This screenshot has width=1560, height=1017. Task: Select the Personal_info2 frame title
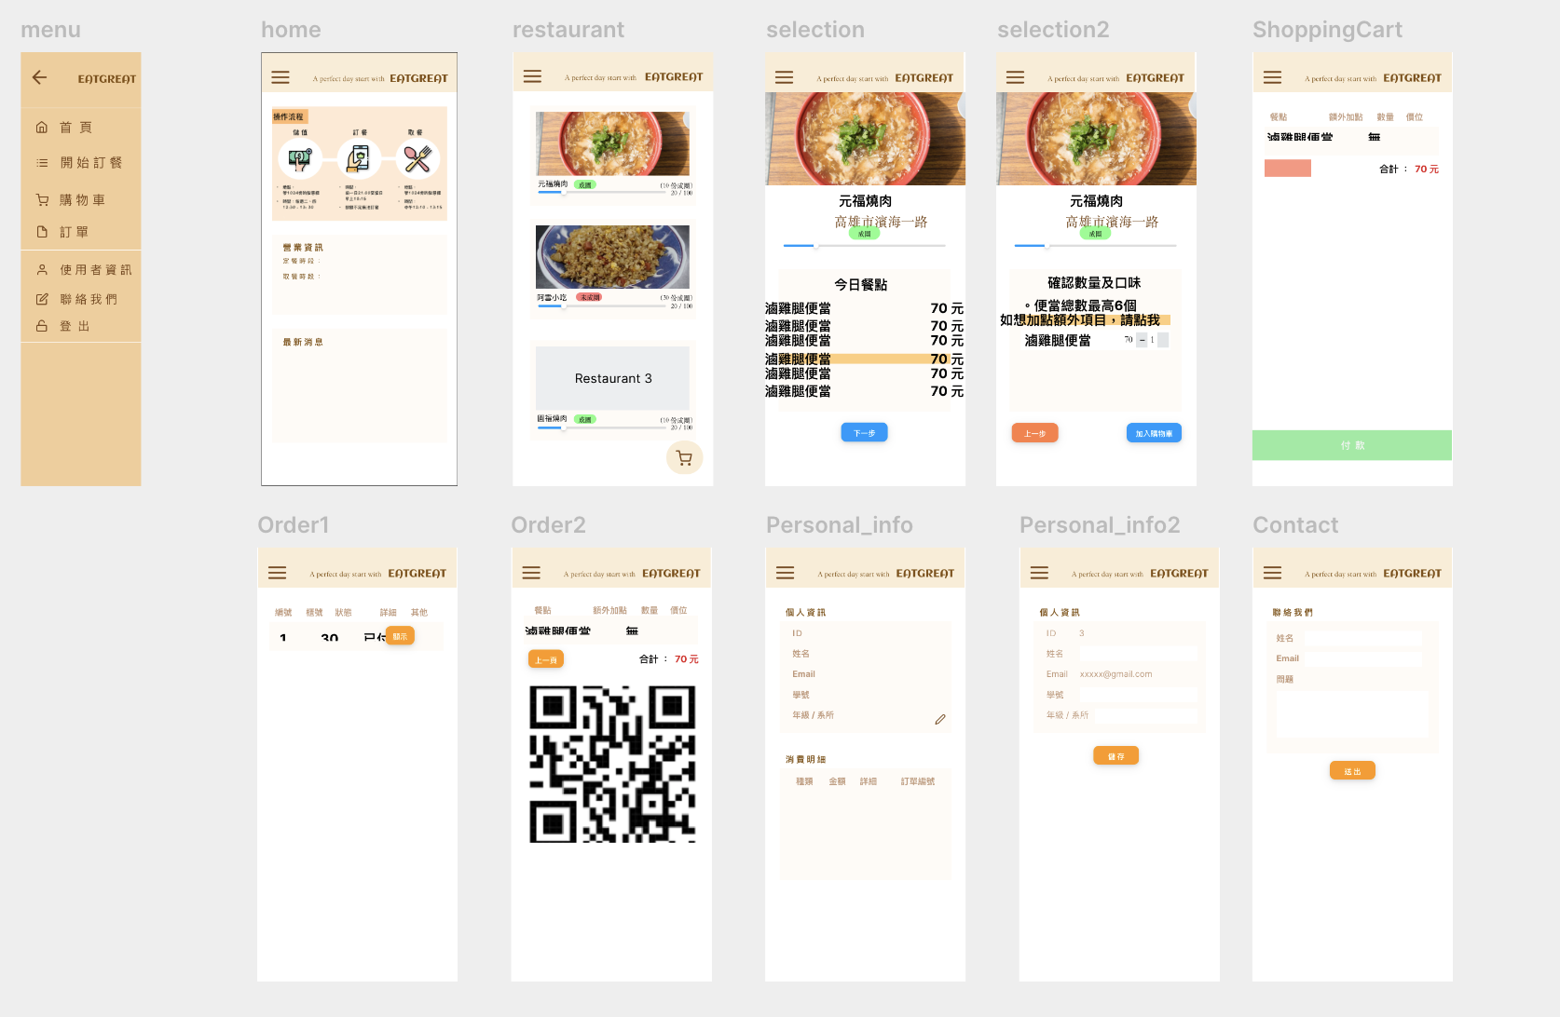(1100, 525)
